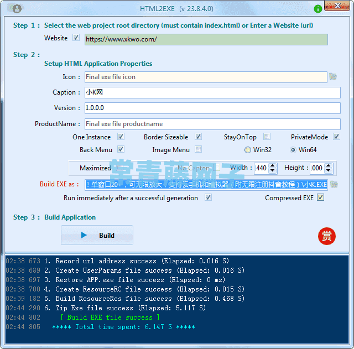Toggle Back Menu checkbox
This screenshot has width=354, height=349.
click(x=121, y=149)
